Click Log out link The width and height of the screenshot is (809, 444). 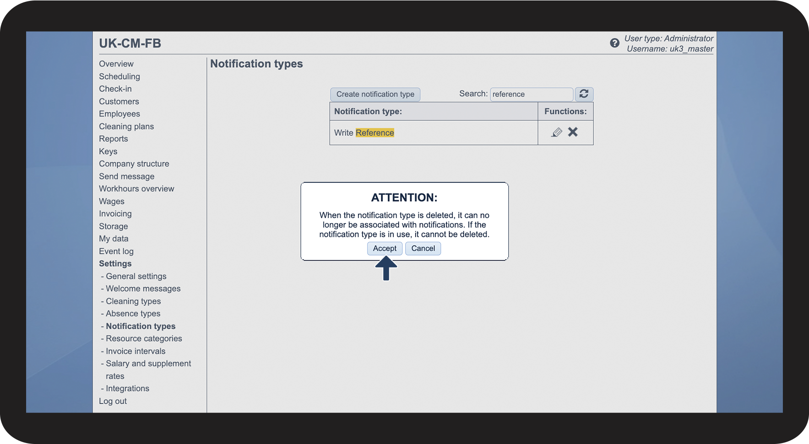click(113, 401)
